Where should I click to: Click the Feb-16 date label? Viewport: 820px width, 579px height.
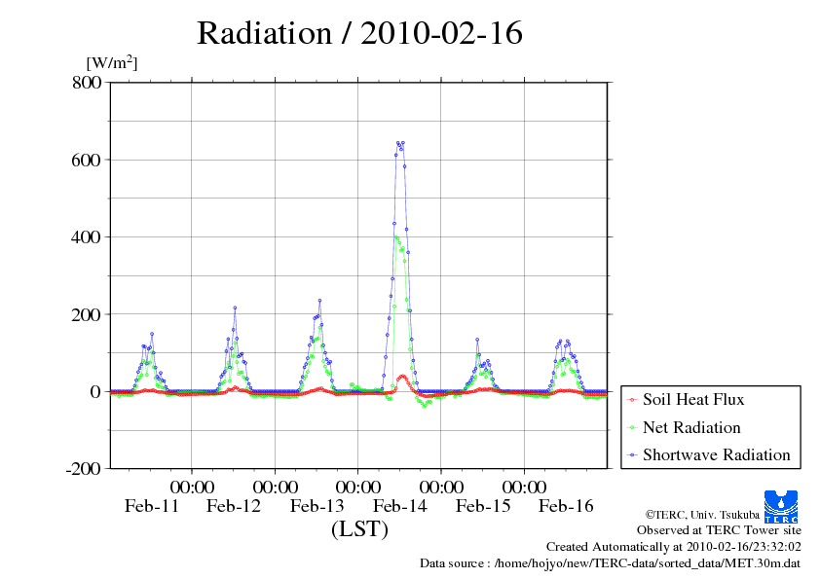coord(567,506)
